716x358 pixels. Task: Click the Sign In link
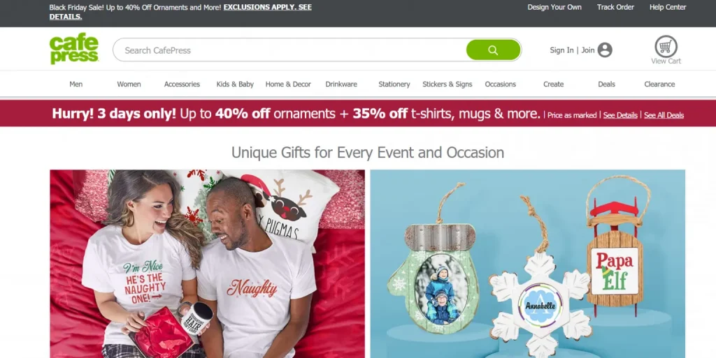tap(561, 50)
